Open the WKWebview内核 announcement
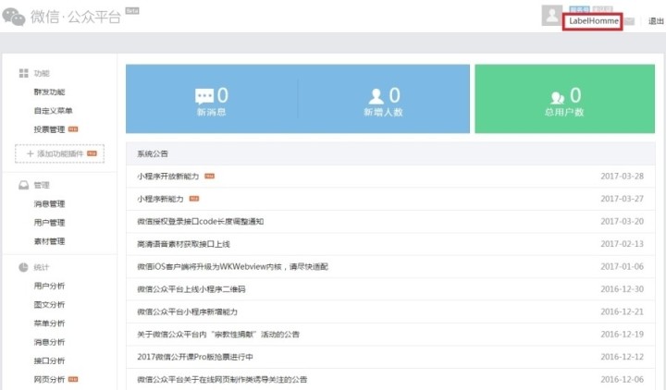 (x=232, y=266)
